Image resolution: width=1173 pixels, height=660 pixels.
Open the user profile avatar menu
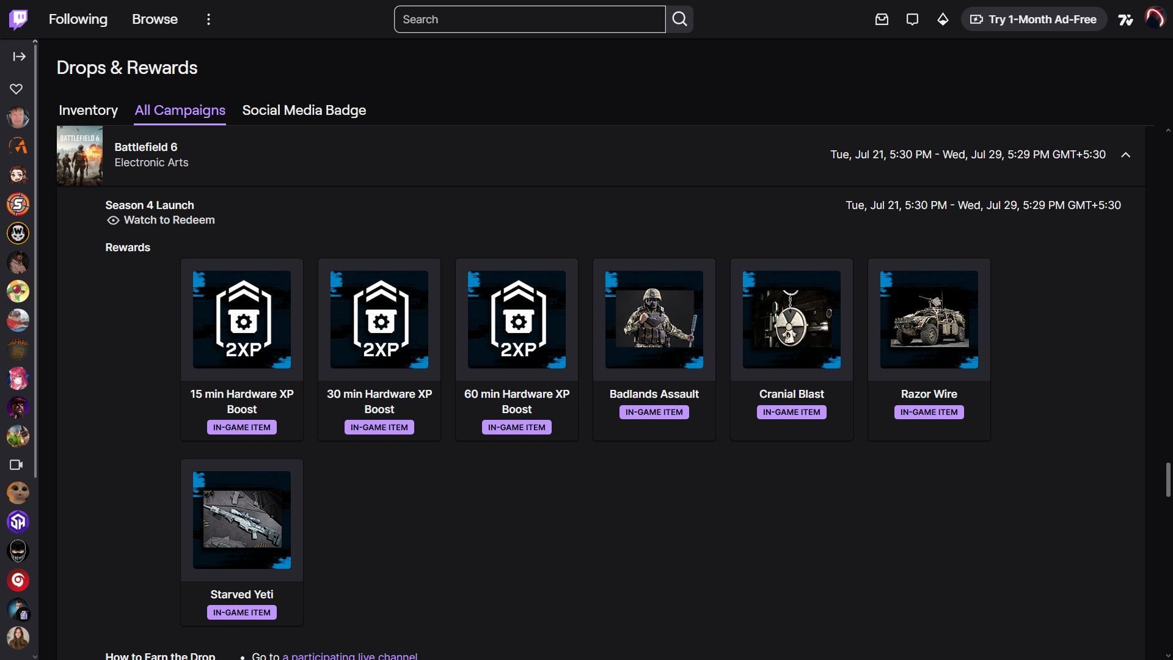pos(1155,19)
